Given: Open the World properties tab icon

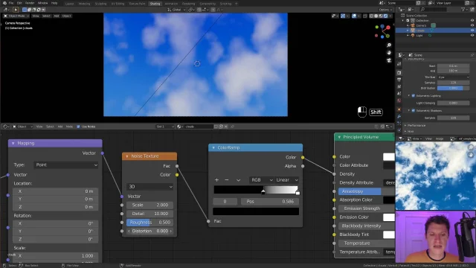Looking at the screenshot, I should click(399, 100).
